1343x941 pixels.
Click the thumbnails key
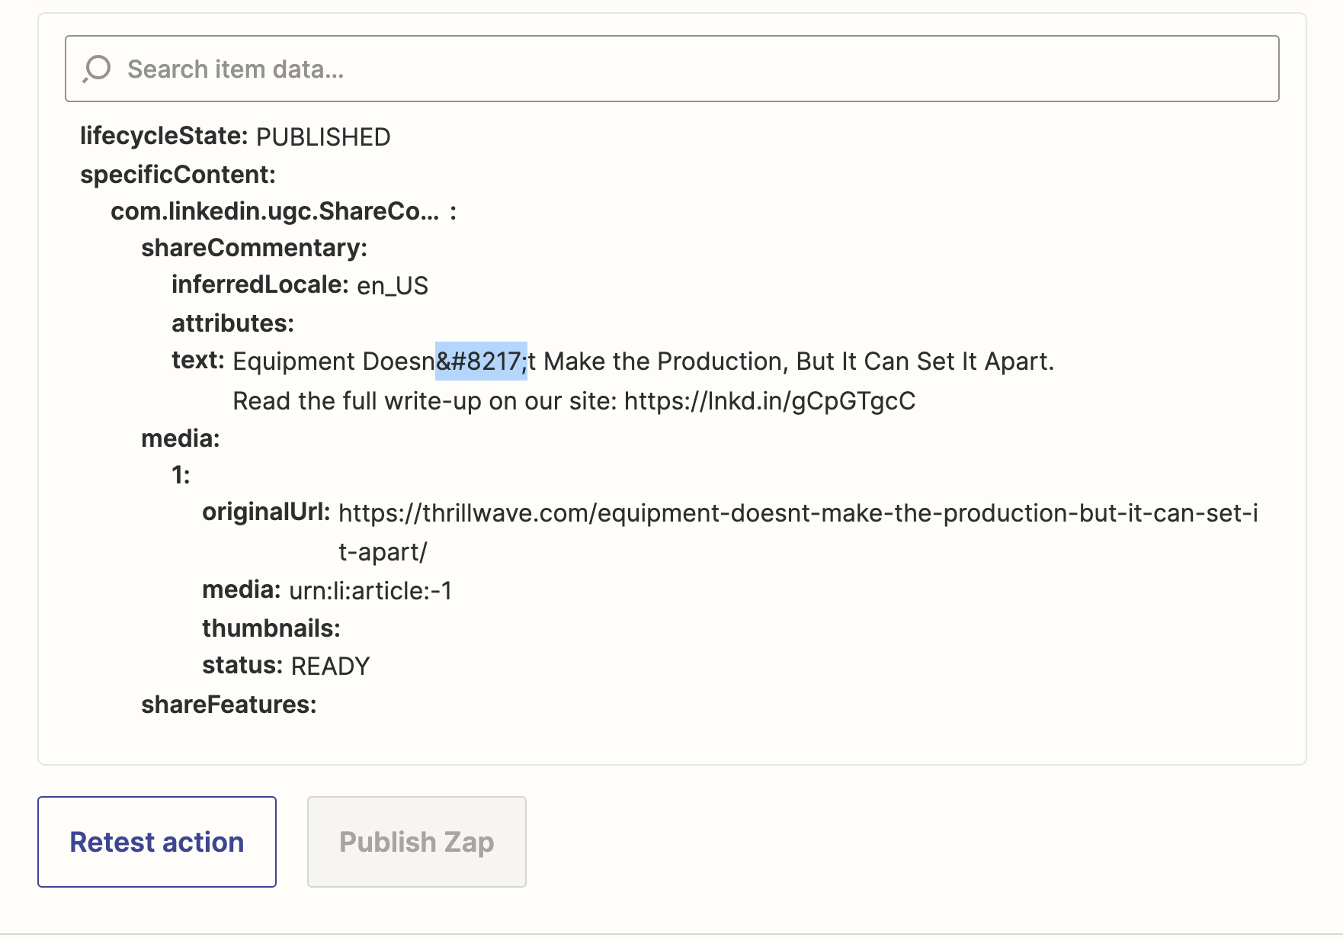[x=271, y=628]
